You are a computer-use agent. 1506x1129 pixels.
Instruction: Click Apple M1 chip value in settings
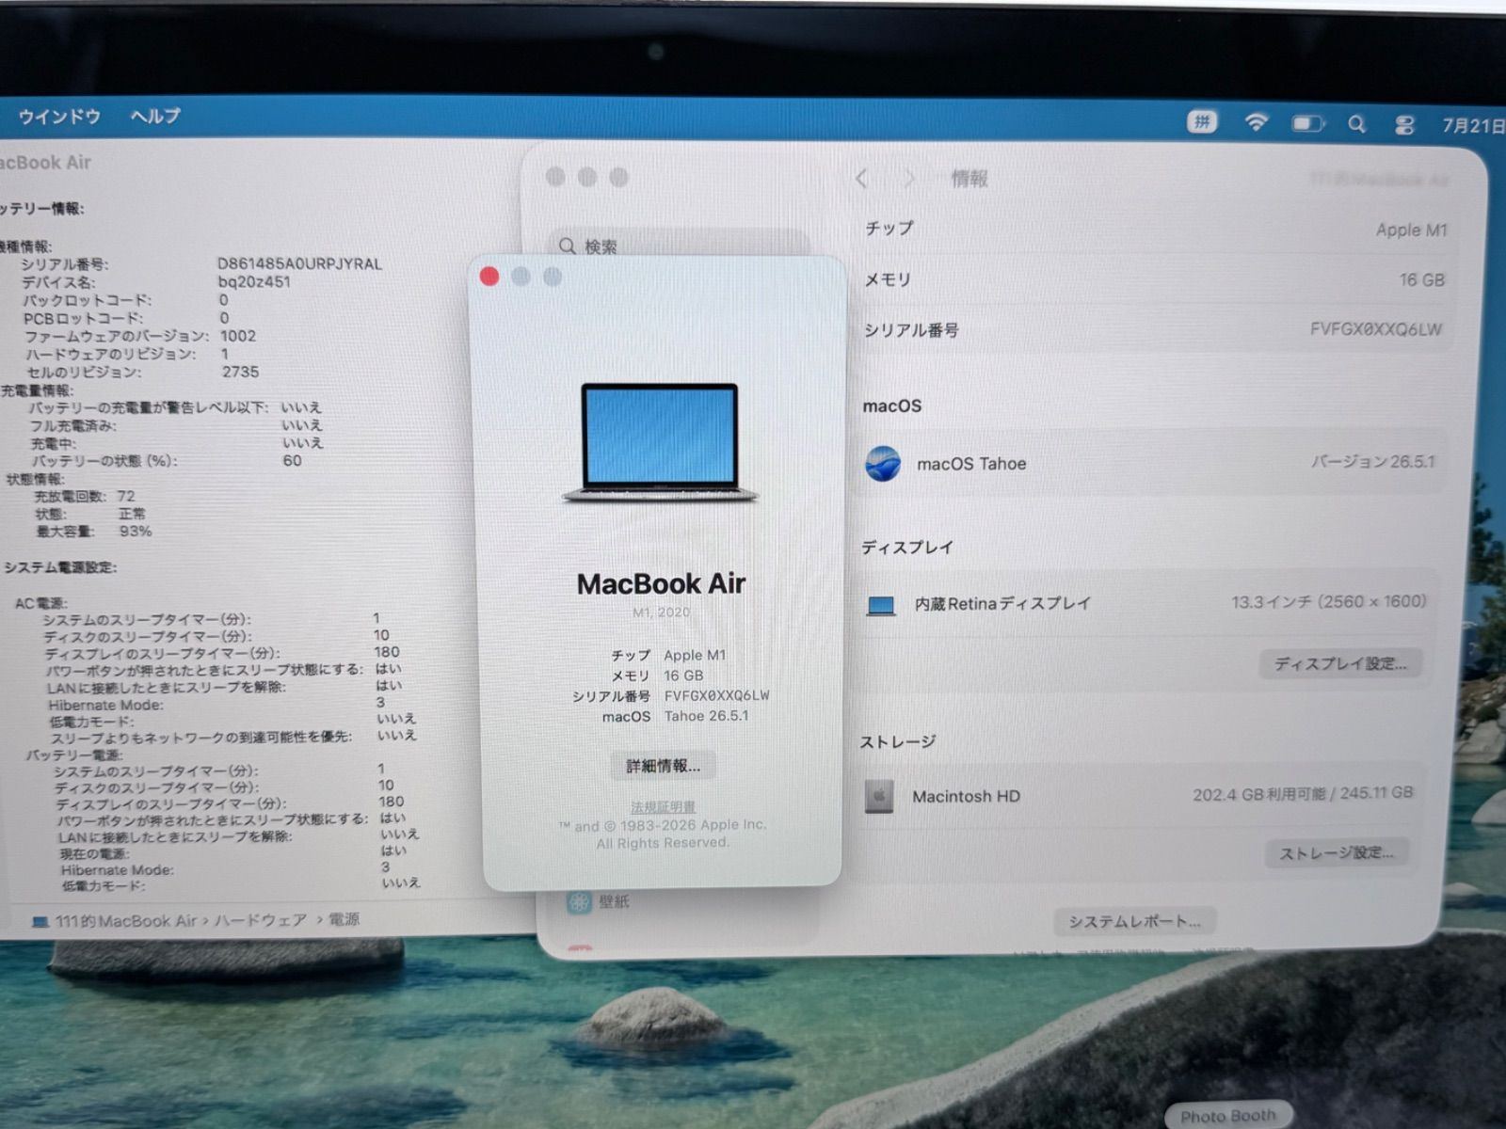click(1411, 231)
